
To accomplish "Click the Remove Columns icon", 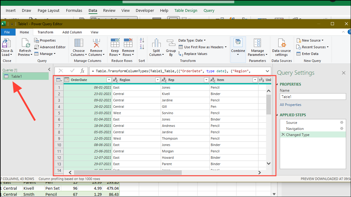I will pyautogui.click(x=96, y=43).
